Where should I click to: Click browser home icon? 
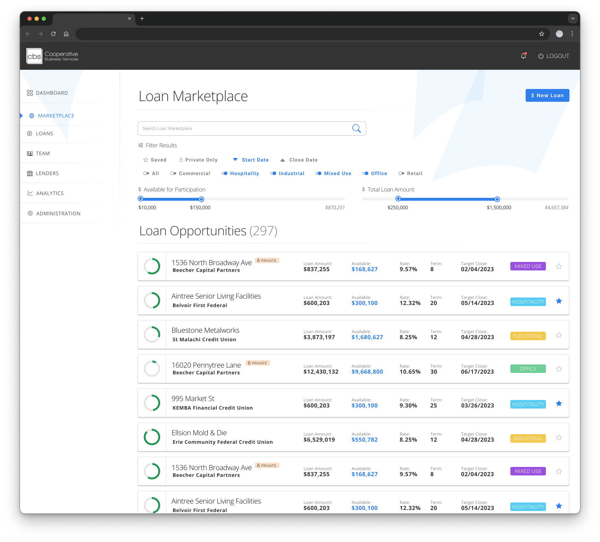point(66,34)
